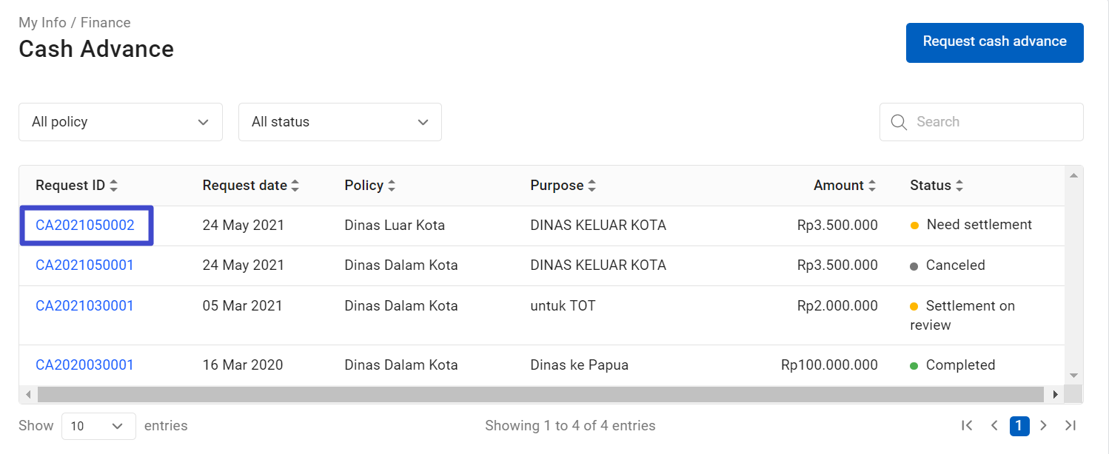Open the entries per page selector
The image size is (1109, 454).
click(x=98, y=425)
